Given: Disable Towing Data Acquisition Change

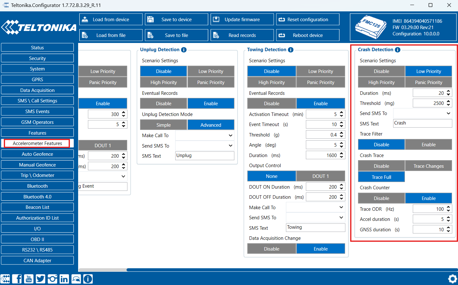Looking at the screenshot, I should coord(272,249).
